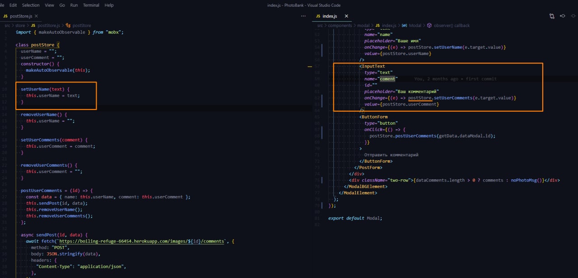Viewport: 578px width, 278px height.
Task: Click '</ButtonForm>' closing tag
Action: pos(376,161)
